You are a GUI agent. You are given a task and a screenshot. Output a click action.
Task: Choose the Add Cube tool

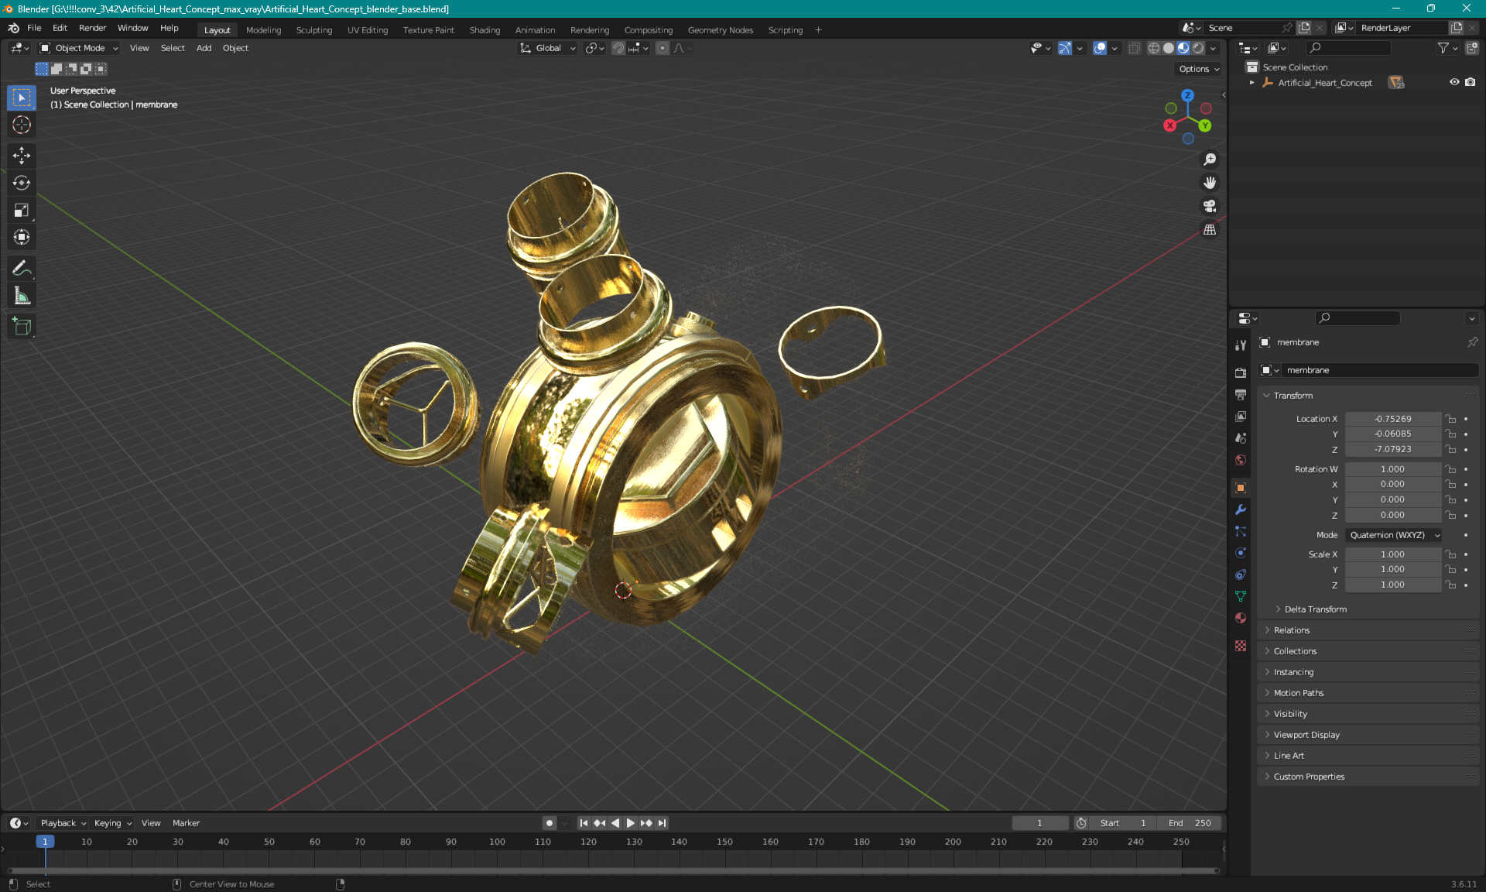tap(22, 326)
